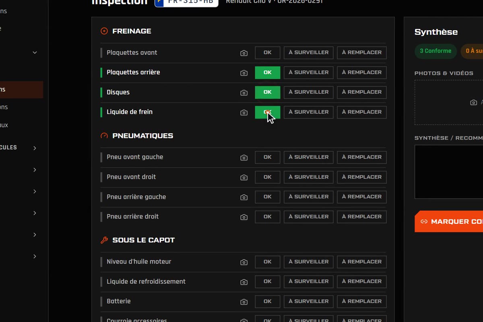The width and height of the screenshot is (483, 322).
Task: Add photo for Plaquettes avant
Action: coord(244,53)
